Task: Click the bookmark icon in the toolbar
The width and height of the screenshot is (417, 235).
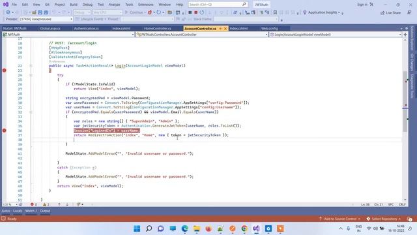Action: point(275,12)
